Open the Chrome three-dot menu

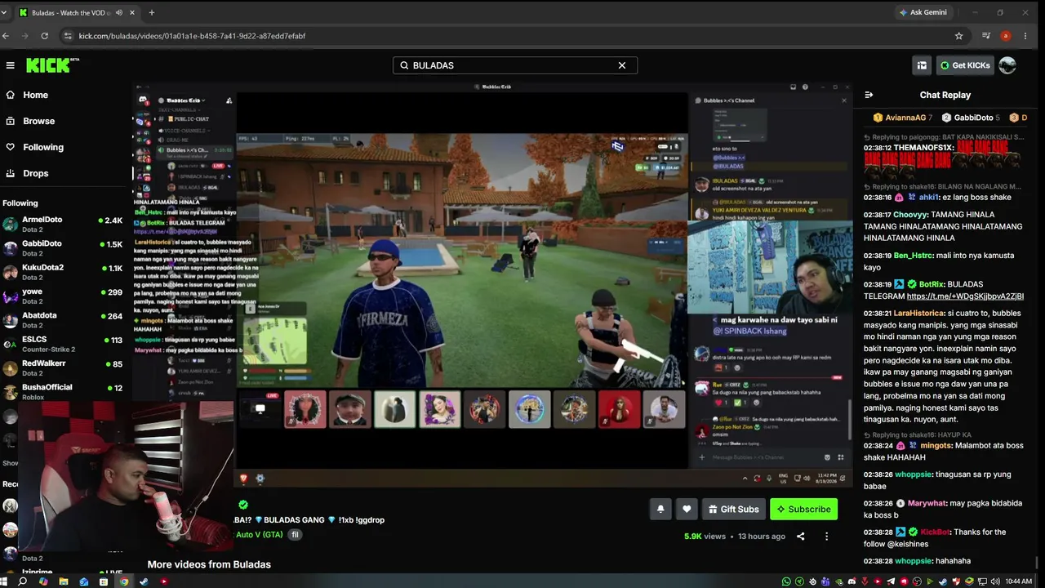tap(1025, 36)
